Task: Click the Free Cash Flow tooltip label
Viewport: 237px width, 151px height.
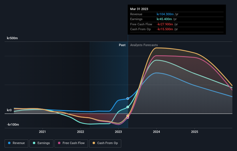Action: pyautogui.click(x=141, y=24)
